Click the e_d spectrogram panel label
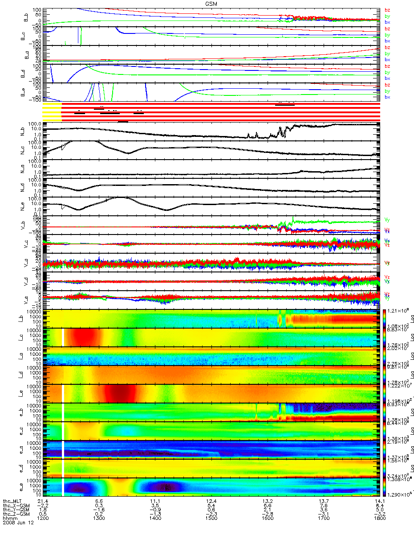The width and height of the screenshot is (414, 535). [x=21, y=468]
